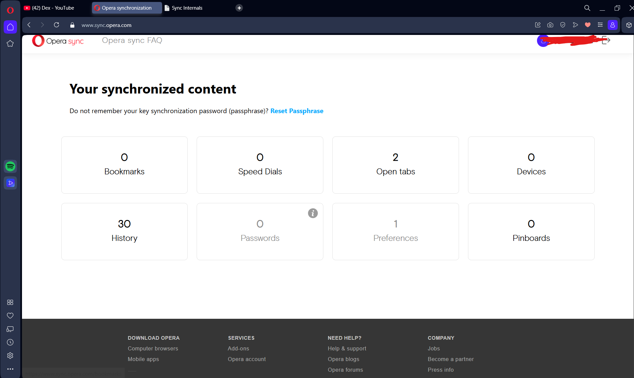Image resolution: width=634 pixels, height=378 pixels.
Task: Click the Passwords info tooltip icon
Action: coord(313,213)
